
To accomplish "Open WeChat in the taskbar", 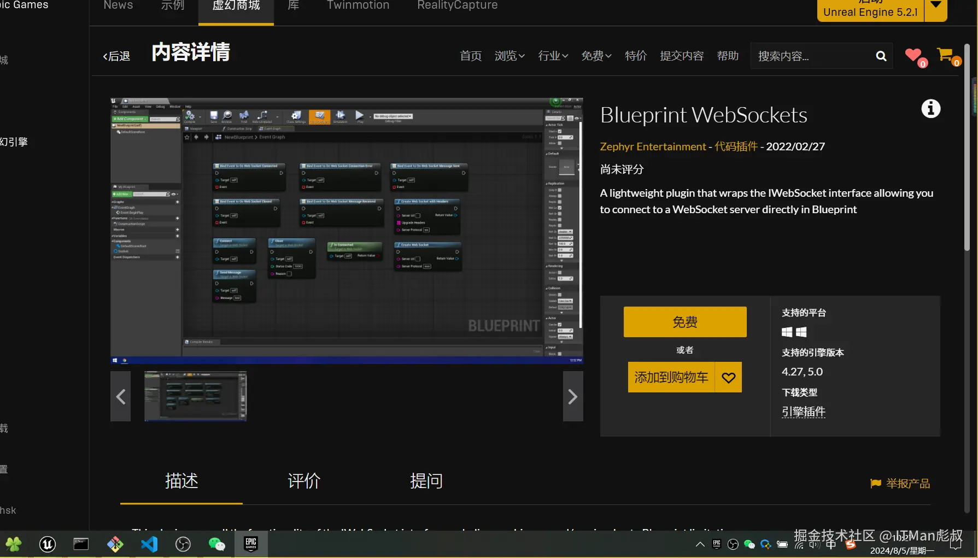I will click(216, 544).
